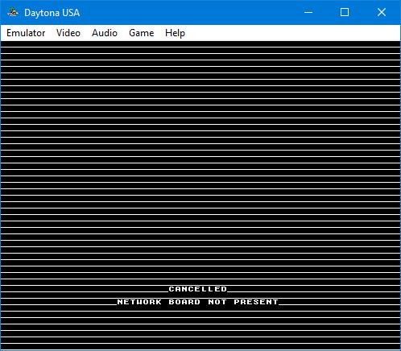Click the Daytona USA app icon in title bar
Viewport: 401px width, 351px height.
click(x=13, y=12)
